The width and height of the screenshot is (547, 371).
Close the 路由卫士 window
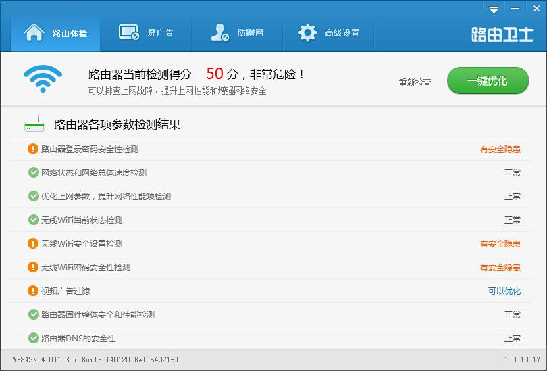537,8
